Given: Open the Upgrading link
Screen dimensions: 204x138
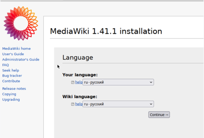Looking at the screenshot, I should [11, 100].
